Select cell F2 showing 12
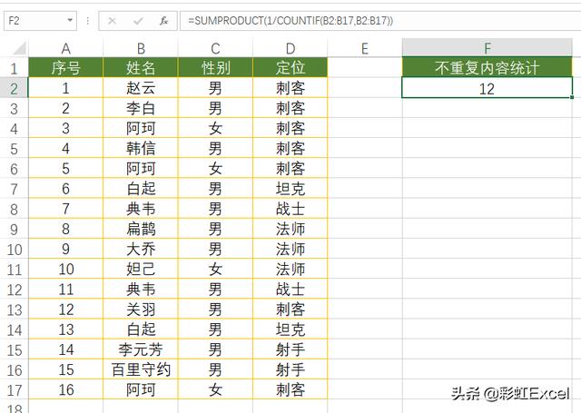581x413 pixels. [487, 88]
